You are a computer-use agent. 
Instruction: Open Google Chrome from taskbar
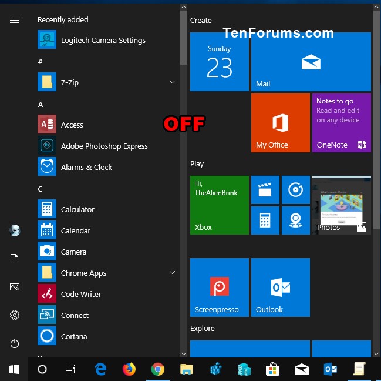tap(158, 369)
